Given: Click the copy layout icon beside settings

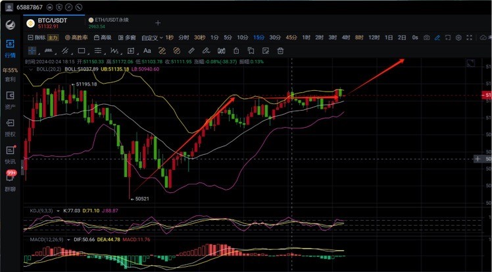Looking at the screenshot, I should [448, 38].
